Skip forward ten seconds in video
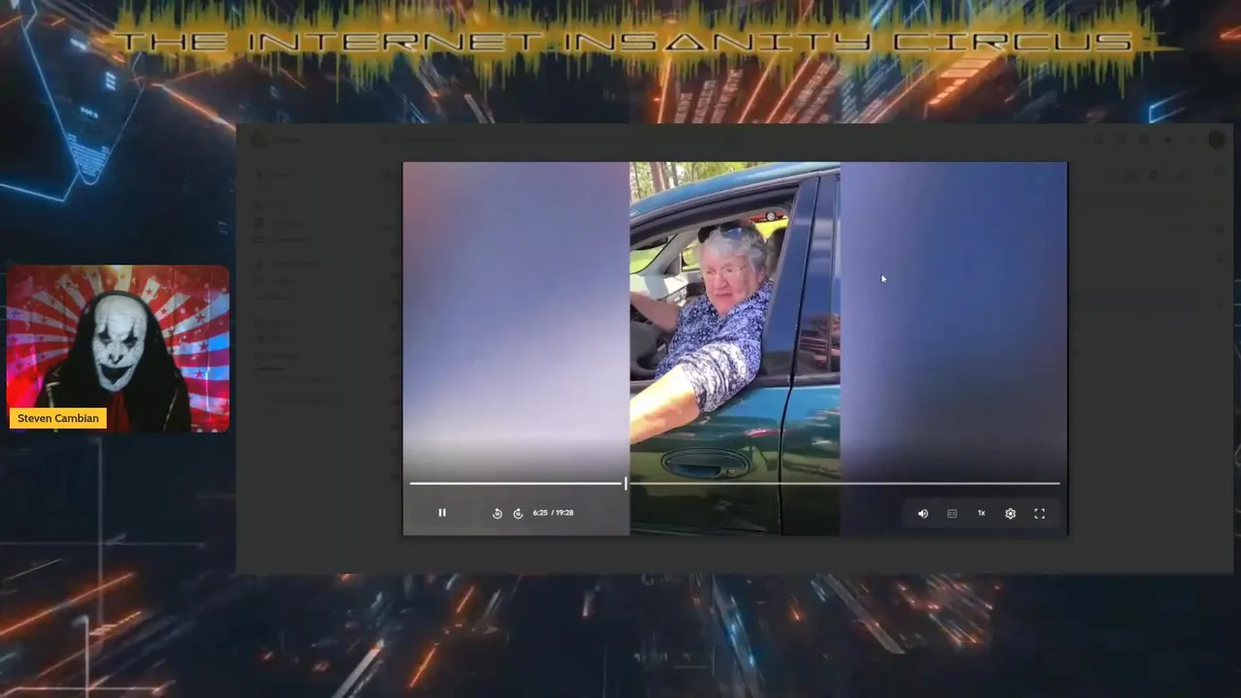The width and height of the screenshot is (1241, 698). coord(518,514)
